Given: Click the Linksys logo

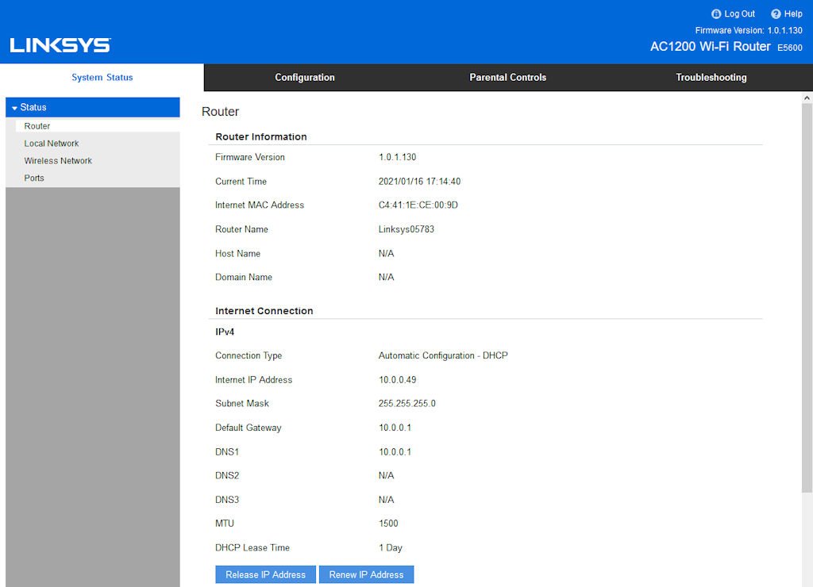Looking at the screenshot, I should [x=60, y=45].
